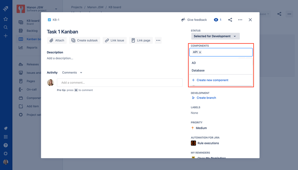Open issue actions ellipsis in dialog header

coord(240,20)
